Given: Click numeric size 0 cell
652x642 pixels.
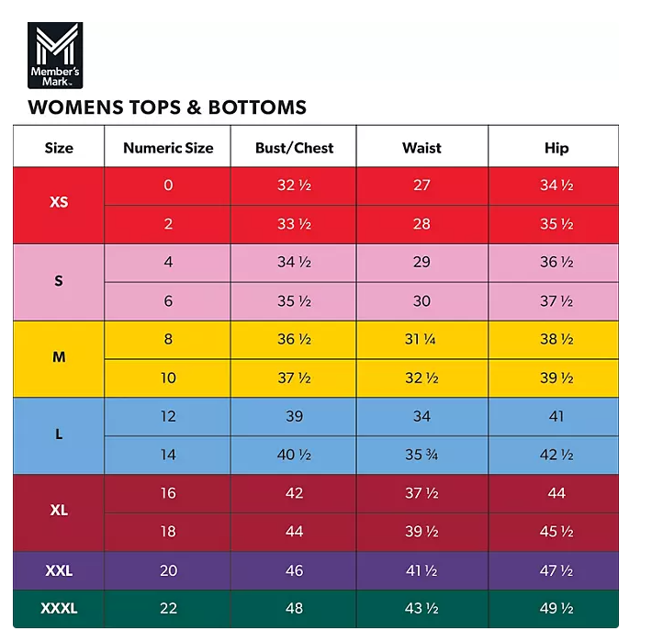Looking at the screenshot, I should (x=168, y=186).
